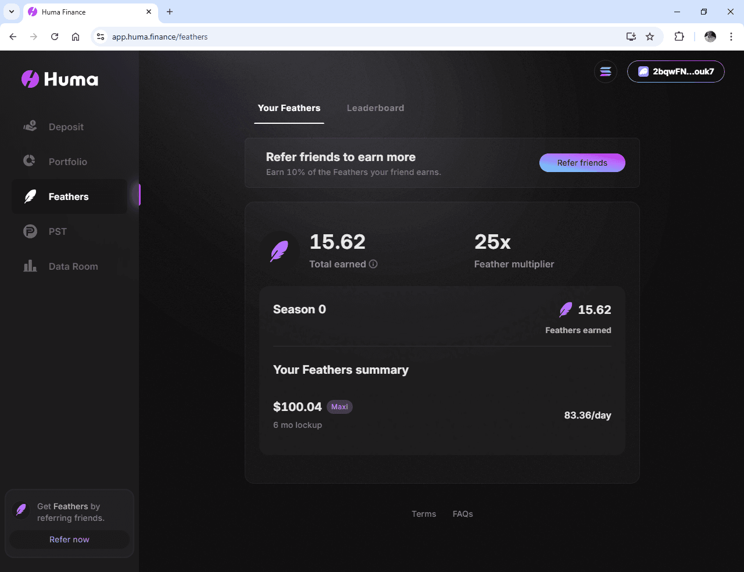Click the Season 0 heading
This screenshot has width=744, height=572.
299,309
